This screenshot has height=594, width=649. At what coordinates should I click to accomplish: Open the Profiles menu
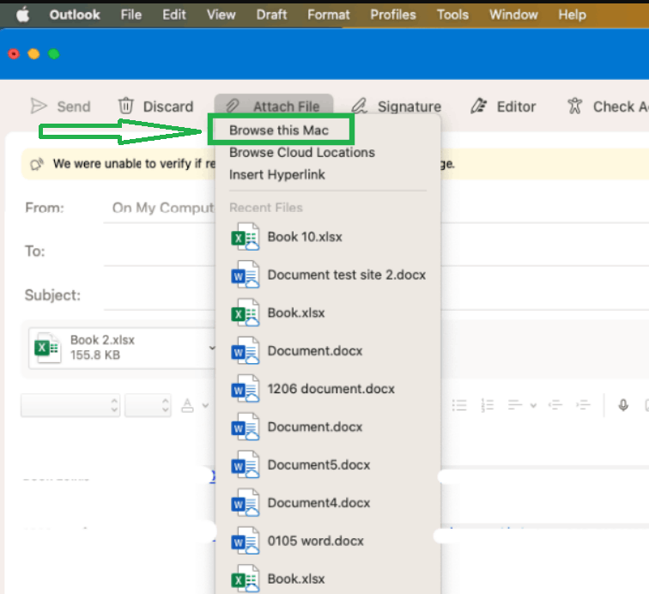393,15
